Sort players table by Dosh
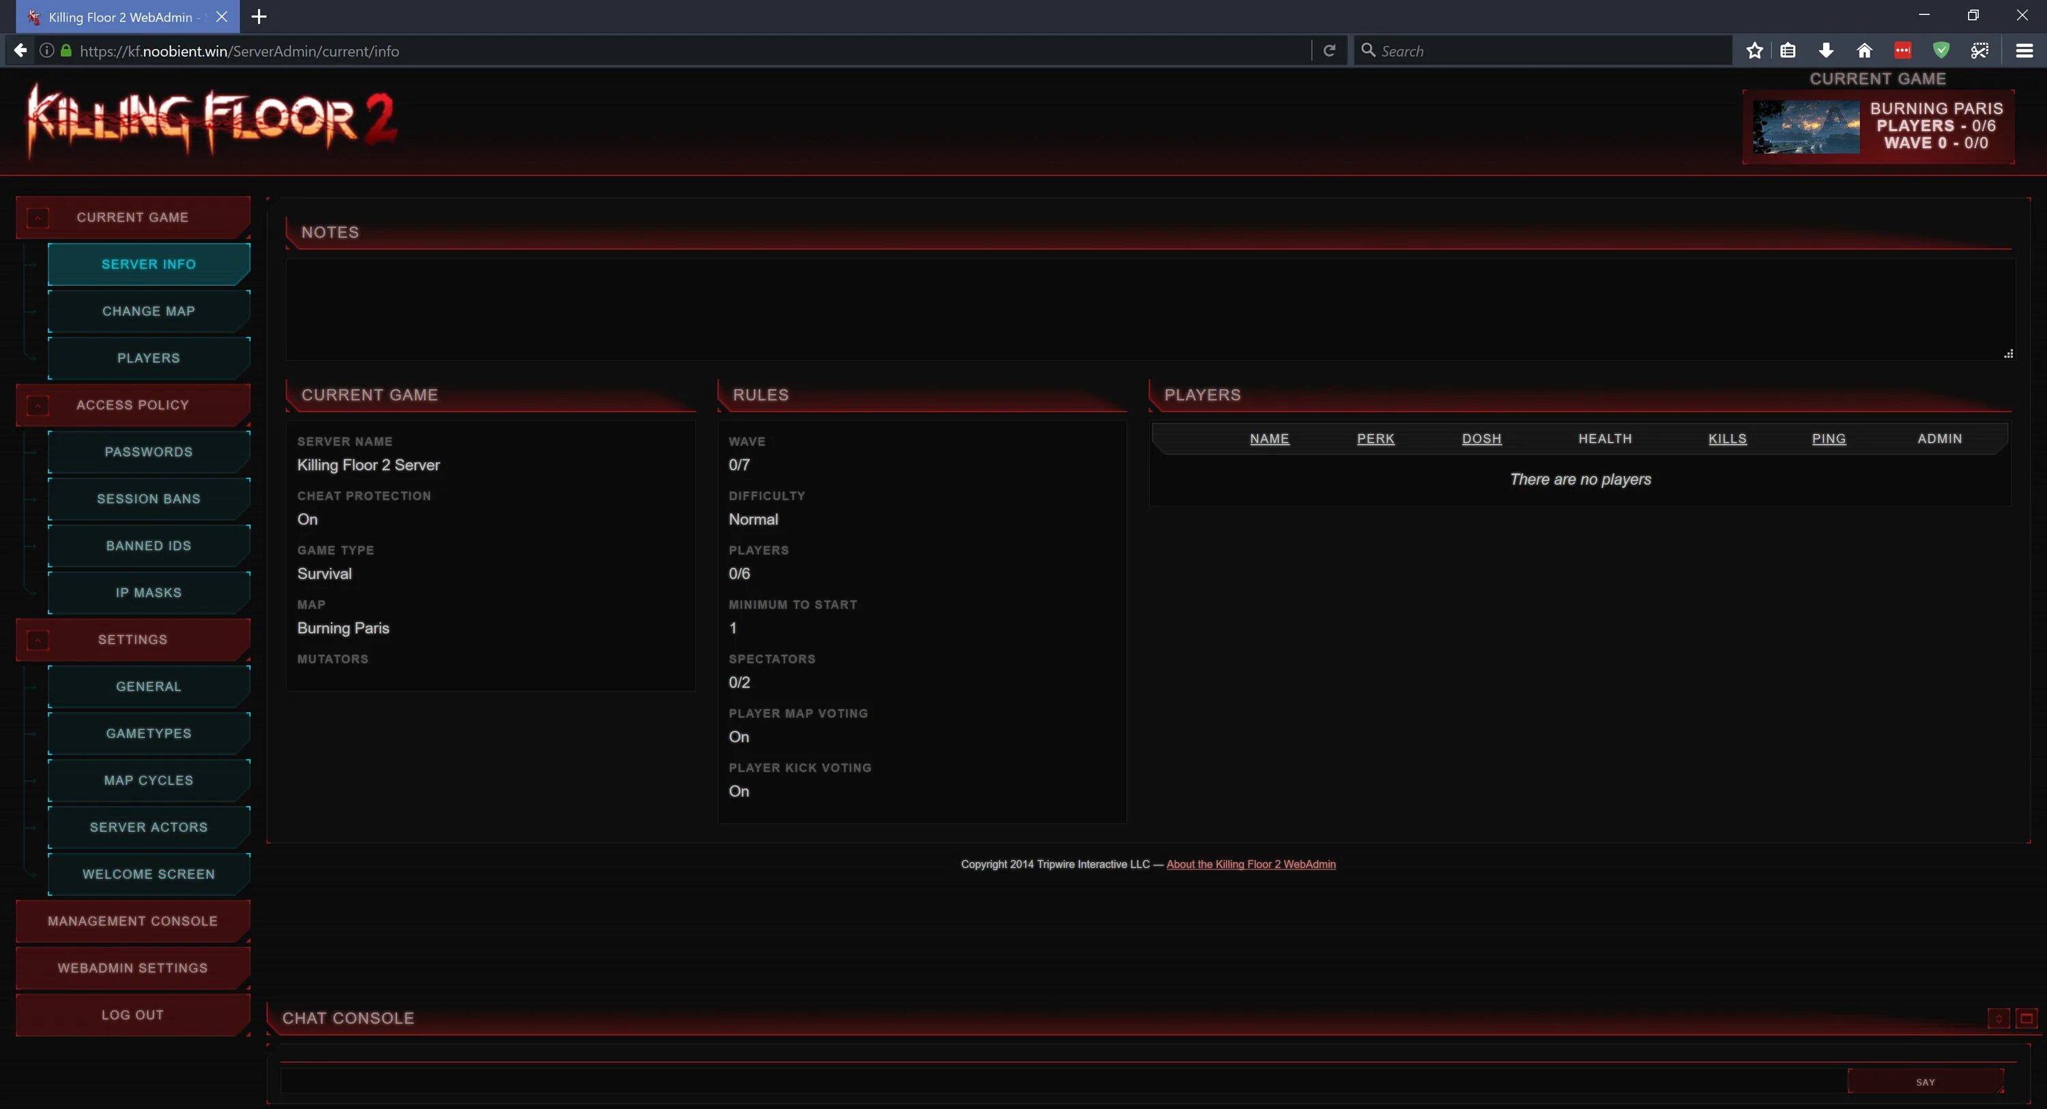Screen dimensions: 2047x1109 (1481, 438)
